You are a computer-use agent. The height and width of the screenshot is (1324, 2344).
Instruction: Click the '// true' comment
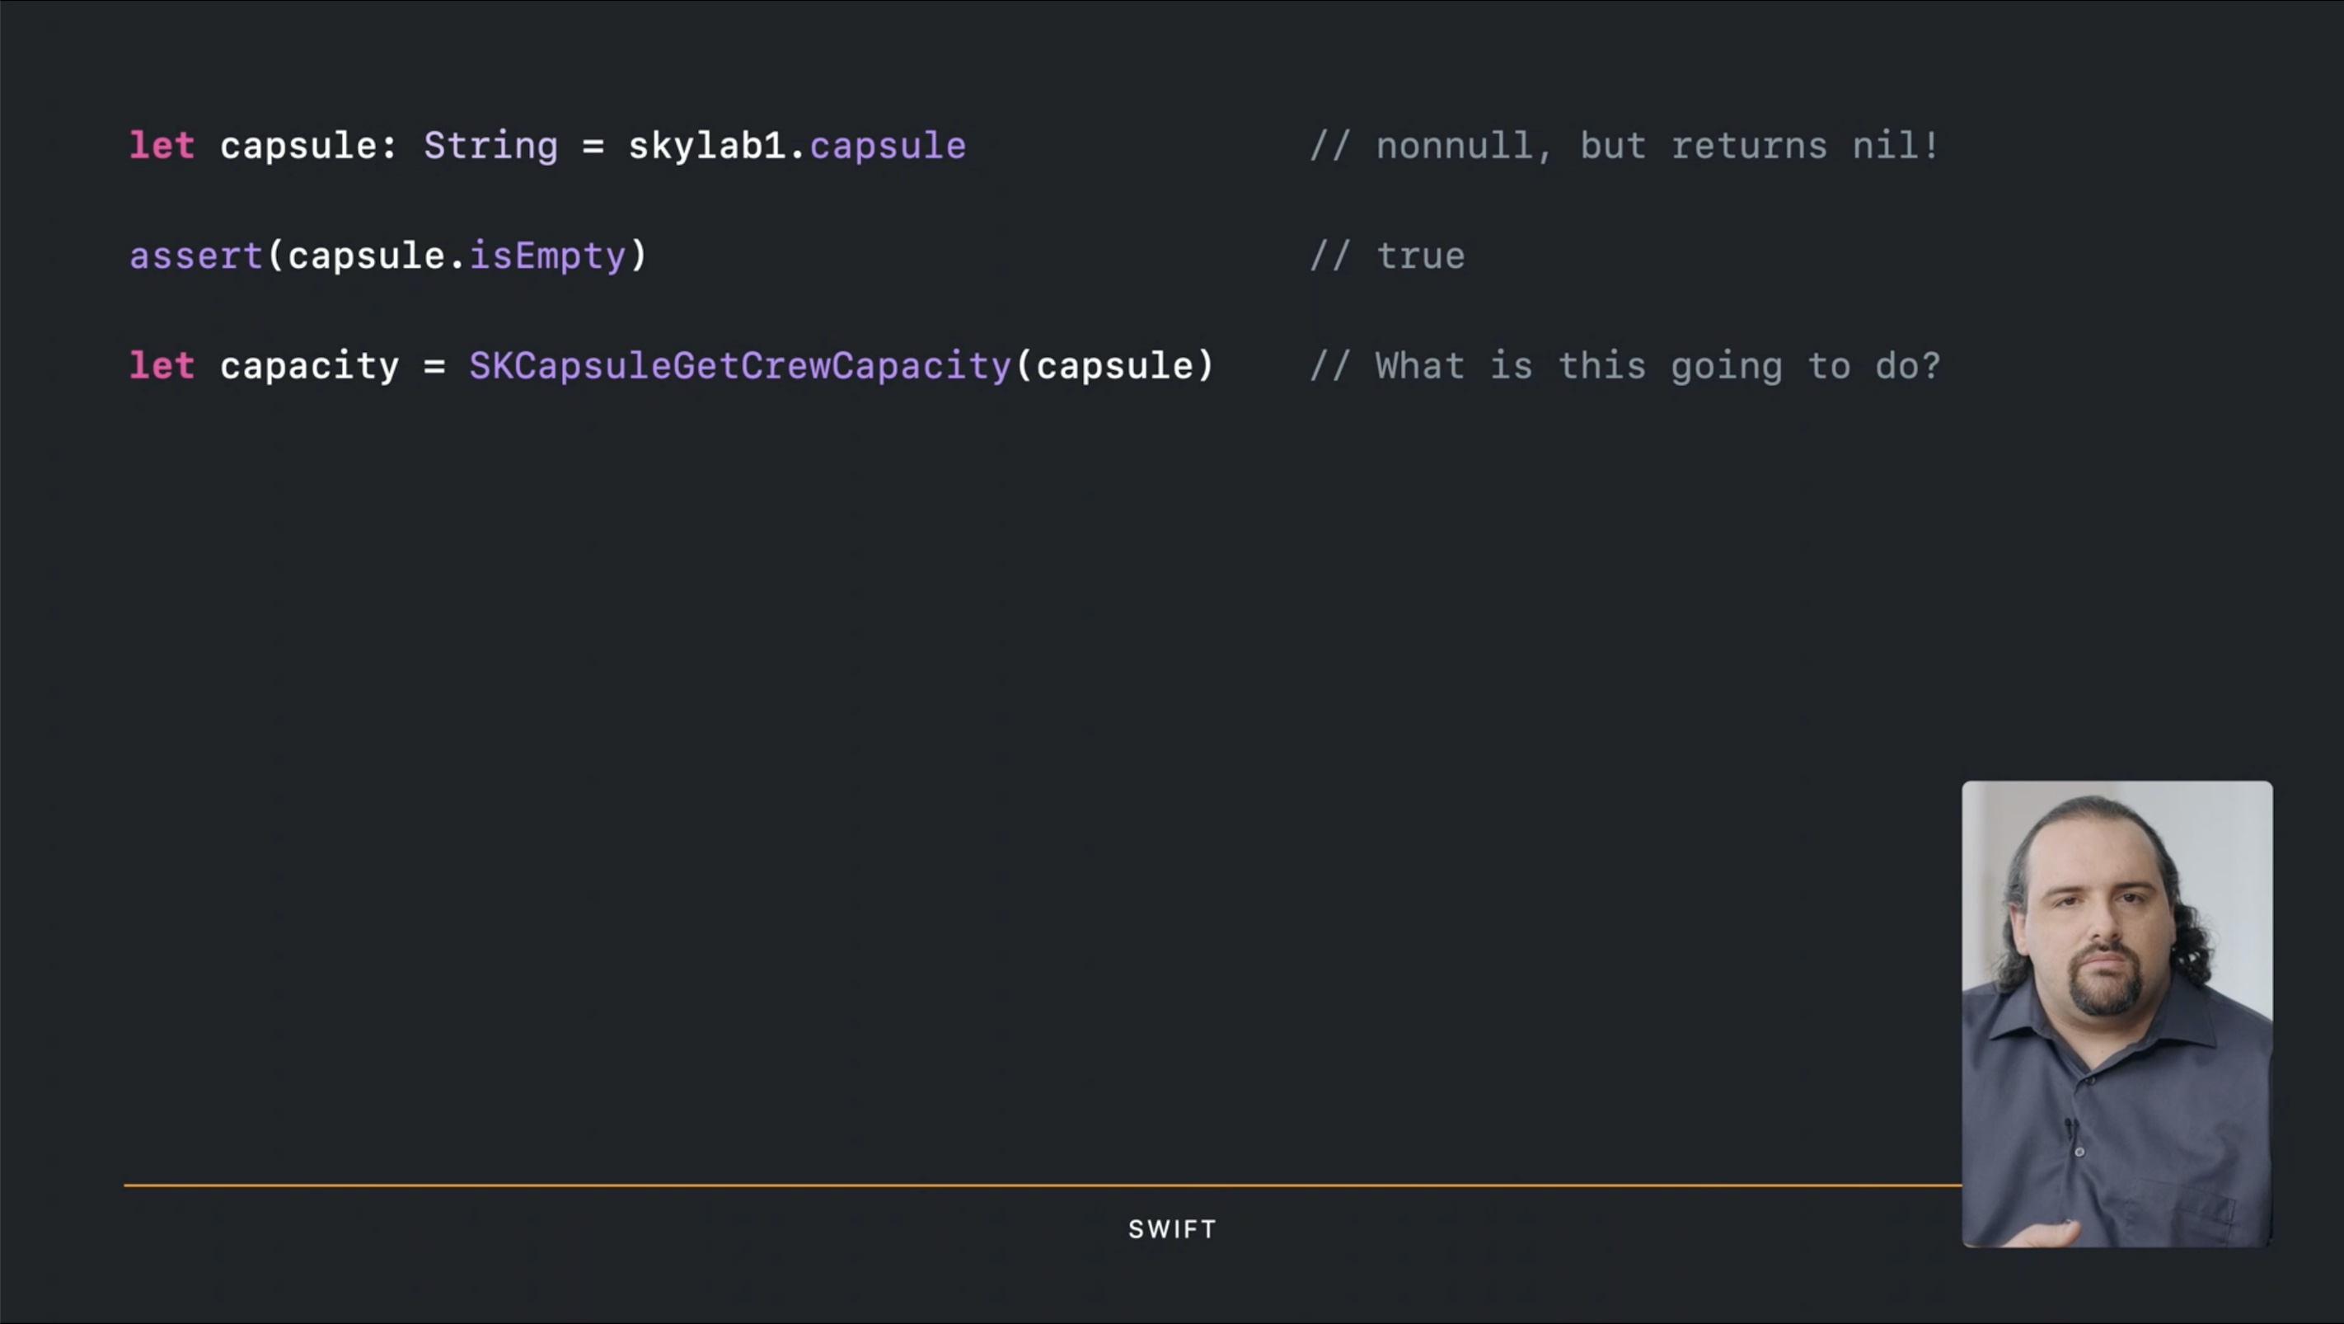coord(1388,256)
